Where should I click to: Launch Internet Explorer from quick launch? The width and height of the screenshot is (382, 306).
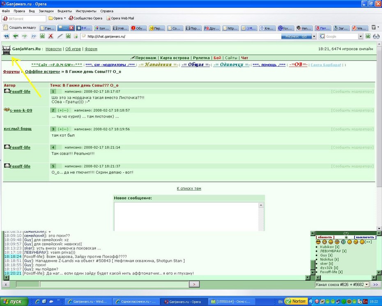pyautogui.click(x=38, y=301)
